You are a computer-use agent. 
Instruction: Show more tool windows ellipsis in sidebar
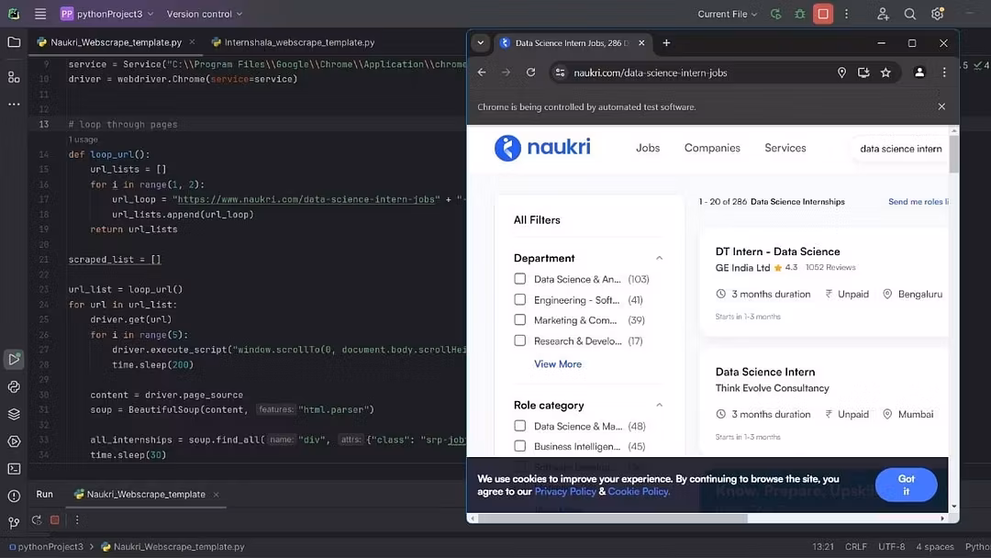point(14,105)
